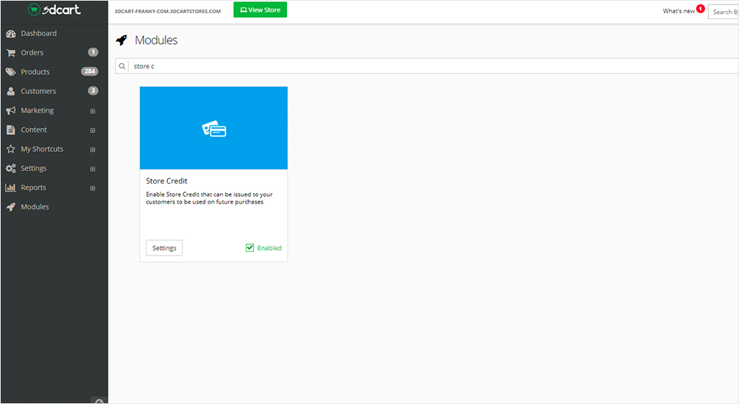Click the Content document icon
Viewport: 739px width, 404px height.
10,130
